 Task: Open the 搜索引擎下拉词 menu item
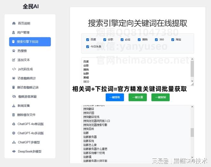pyautogui.click(x=30, y=42)
